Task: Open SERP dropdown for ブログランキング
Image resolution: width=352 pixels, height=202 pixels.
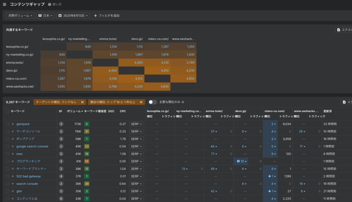Action: click(136, 161)
